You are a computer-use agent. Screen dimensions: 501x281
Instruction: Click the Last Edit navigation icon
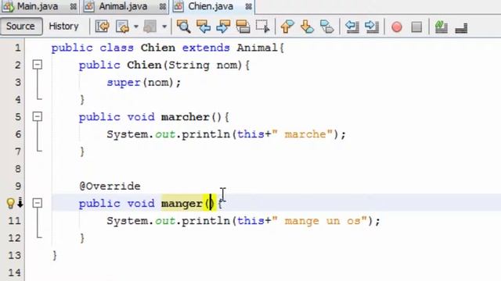pyautogui.click(x=103, y=27)
